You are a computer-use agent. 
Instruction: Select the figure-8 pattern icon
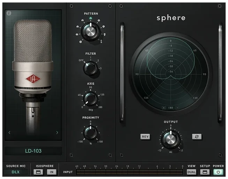pyautogui.click(x=101, y=41)
